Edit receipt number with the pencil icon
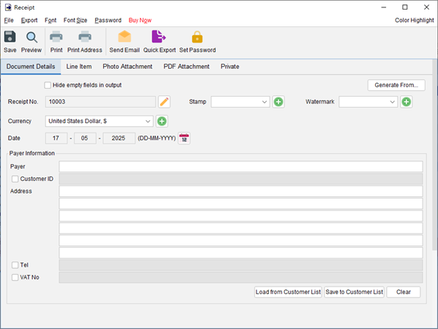 [x=165, y=102]
